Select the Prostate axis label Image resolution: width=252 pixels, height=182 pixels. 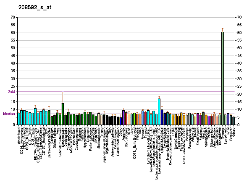143,134
